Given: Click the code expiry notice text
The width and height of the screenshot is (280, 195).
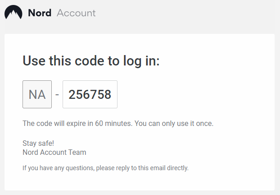Looking at the screenshot, I should tap(118, 124).
